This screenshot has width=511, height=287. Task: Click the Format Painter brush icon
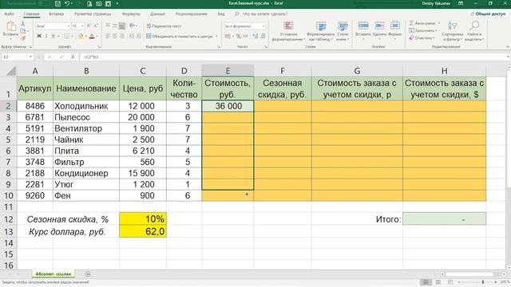pos(23,38)
